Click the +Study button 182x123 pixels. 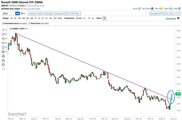click(x=32, y=13)
